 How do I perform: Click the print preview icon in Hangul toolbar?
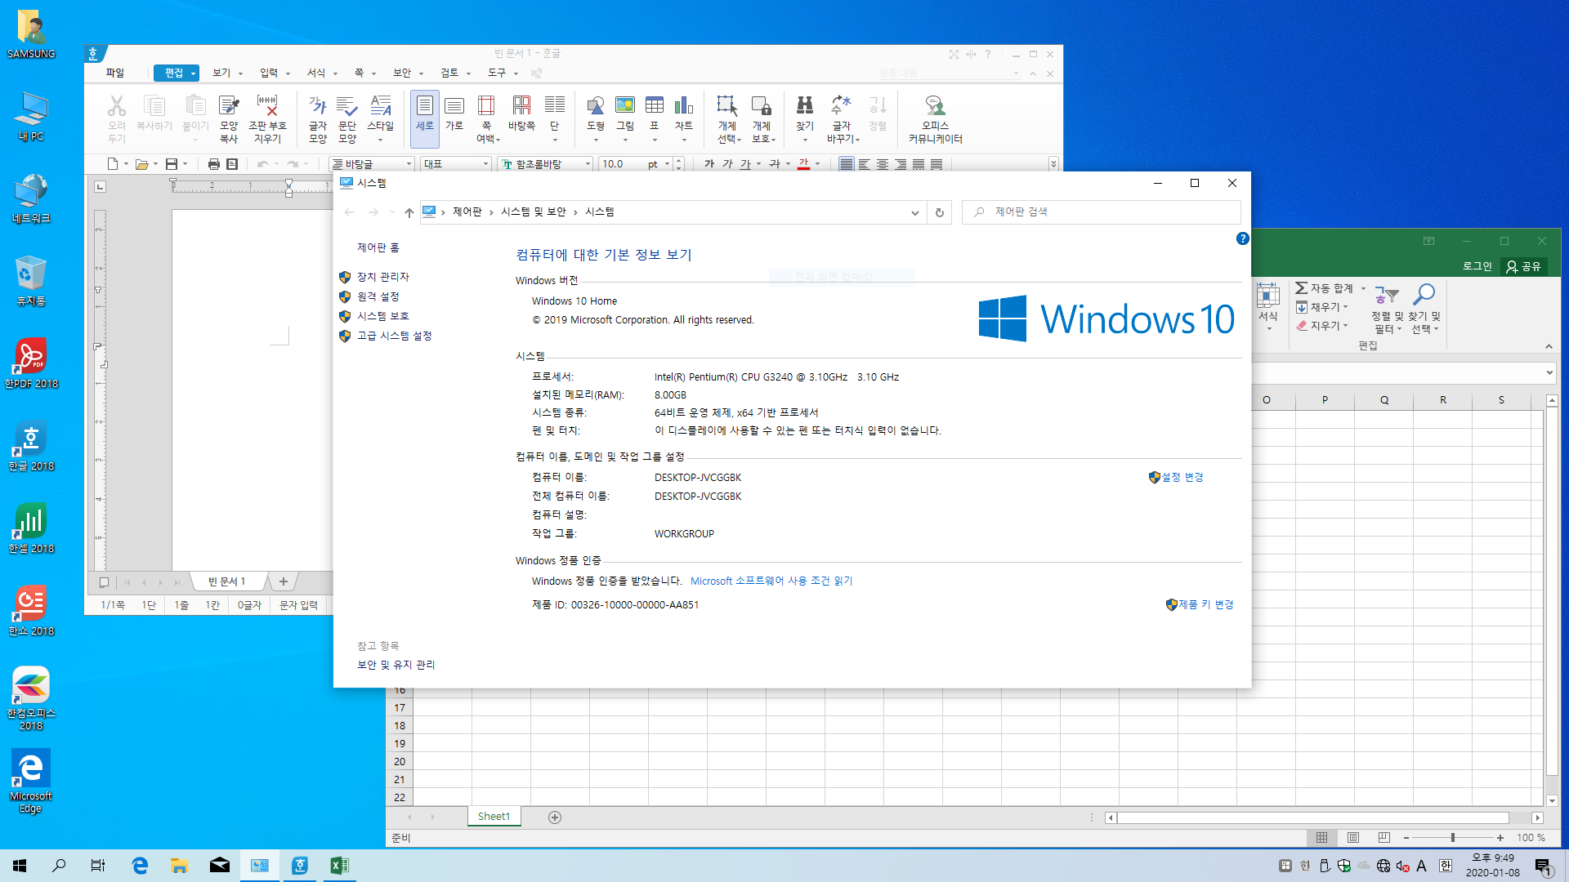coord(232,164)
